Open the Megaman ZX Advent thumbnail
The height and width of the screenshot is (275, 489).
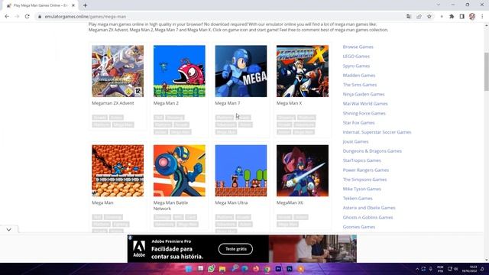pyautogui.click(x=118, y=71)
